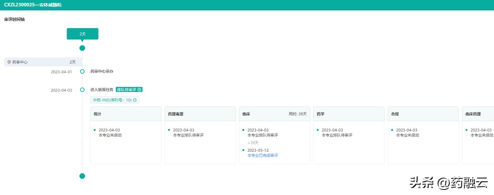Select the hollow timeline node for 2023-04-03

click(x=82, y=90)
